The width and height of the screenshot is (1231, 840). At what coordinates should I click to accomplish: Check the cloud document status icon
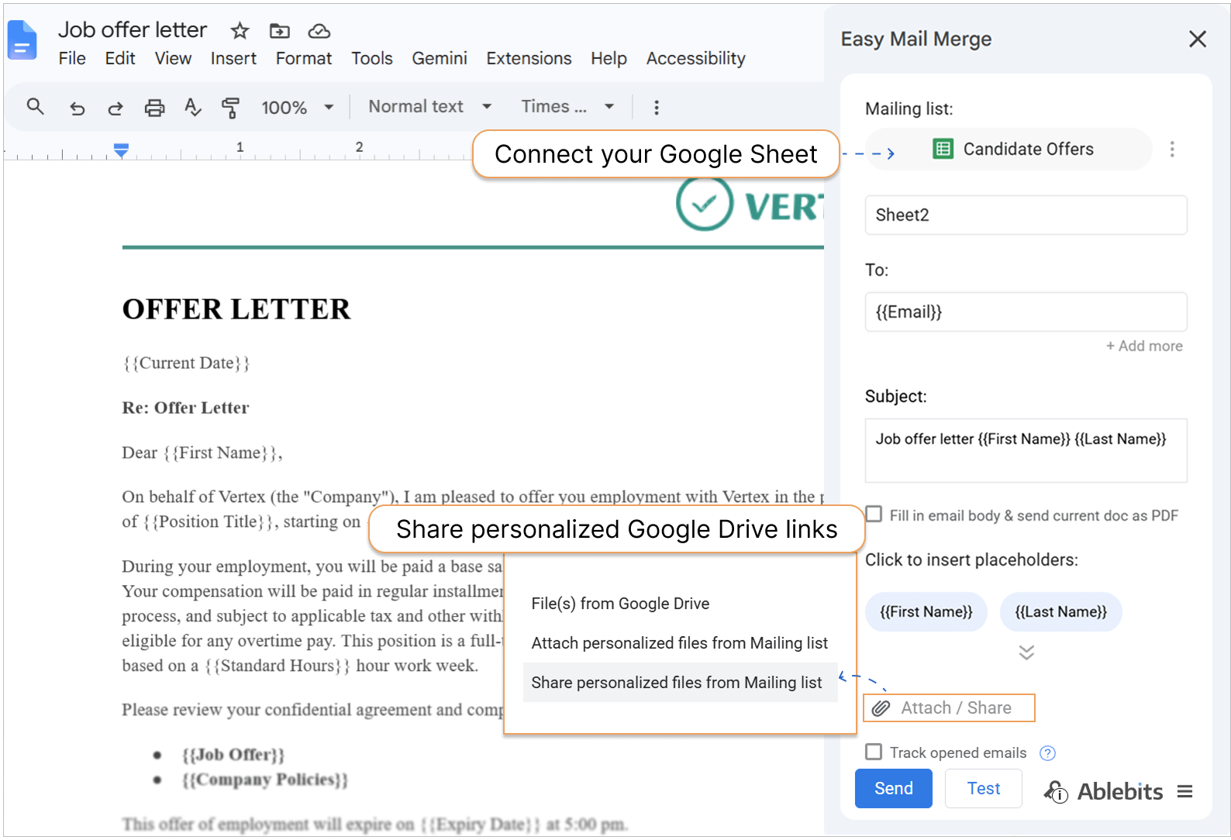pos(319,31)
